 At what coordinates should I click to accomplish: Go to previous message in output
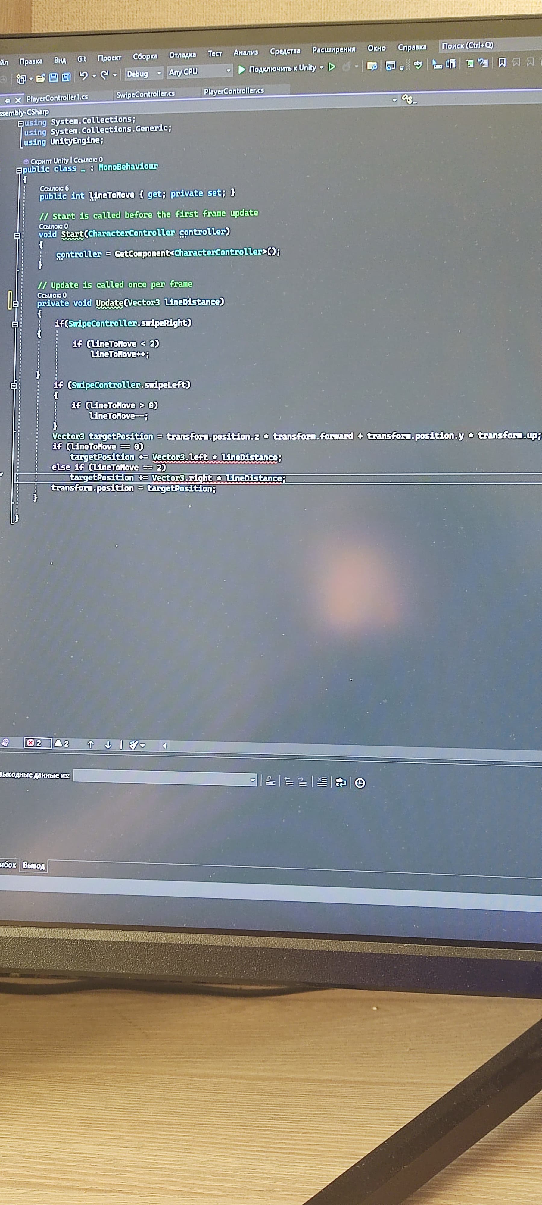pyautogui.click(x=289, y=781)
